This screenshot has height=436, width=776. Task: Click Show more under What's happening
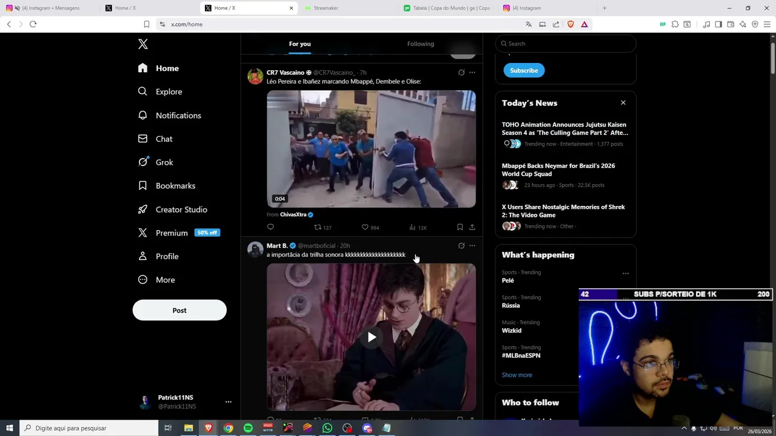517,375
